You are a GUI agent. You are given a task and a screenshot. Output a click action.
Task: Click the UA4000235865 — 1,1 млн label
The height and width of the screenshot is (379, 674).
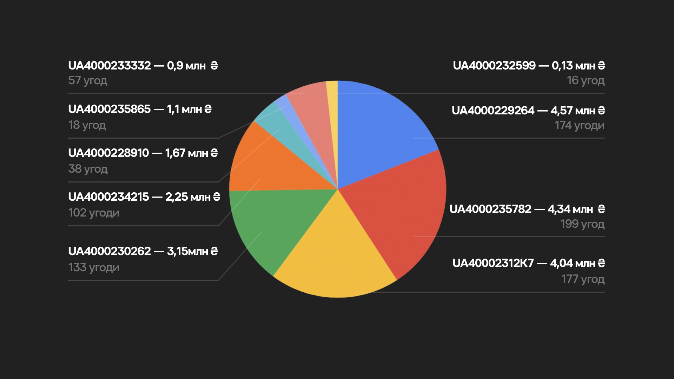(140, 109)
